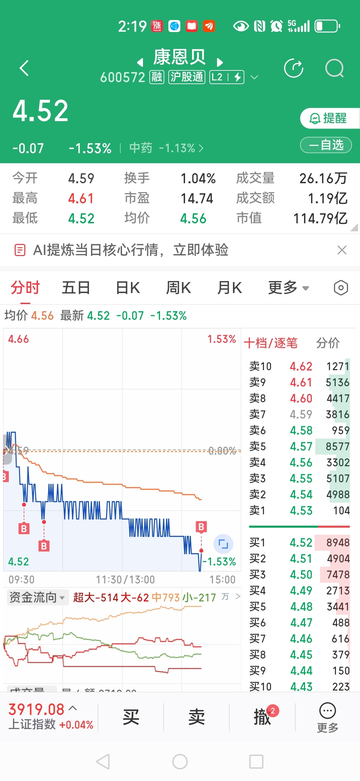The image size is (360, 781).
Task: Tap 中793 fund flow label
Action: [x=166, y=597]
